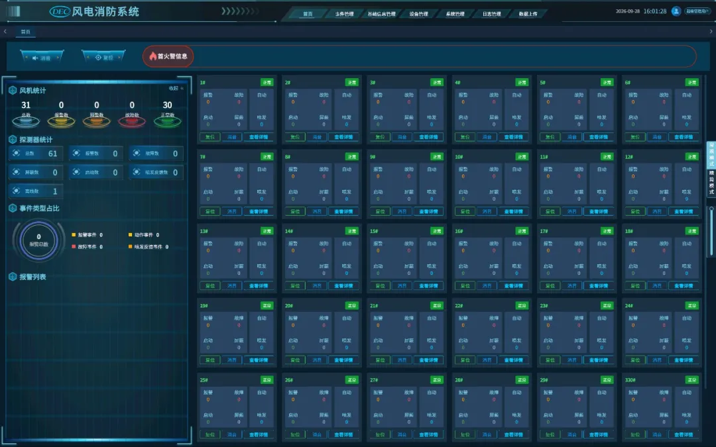Click the 报警事件 legend swatch
The height and width of the screenshot is (447, 716).
(74, 235)
